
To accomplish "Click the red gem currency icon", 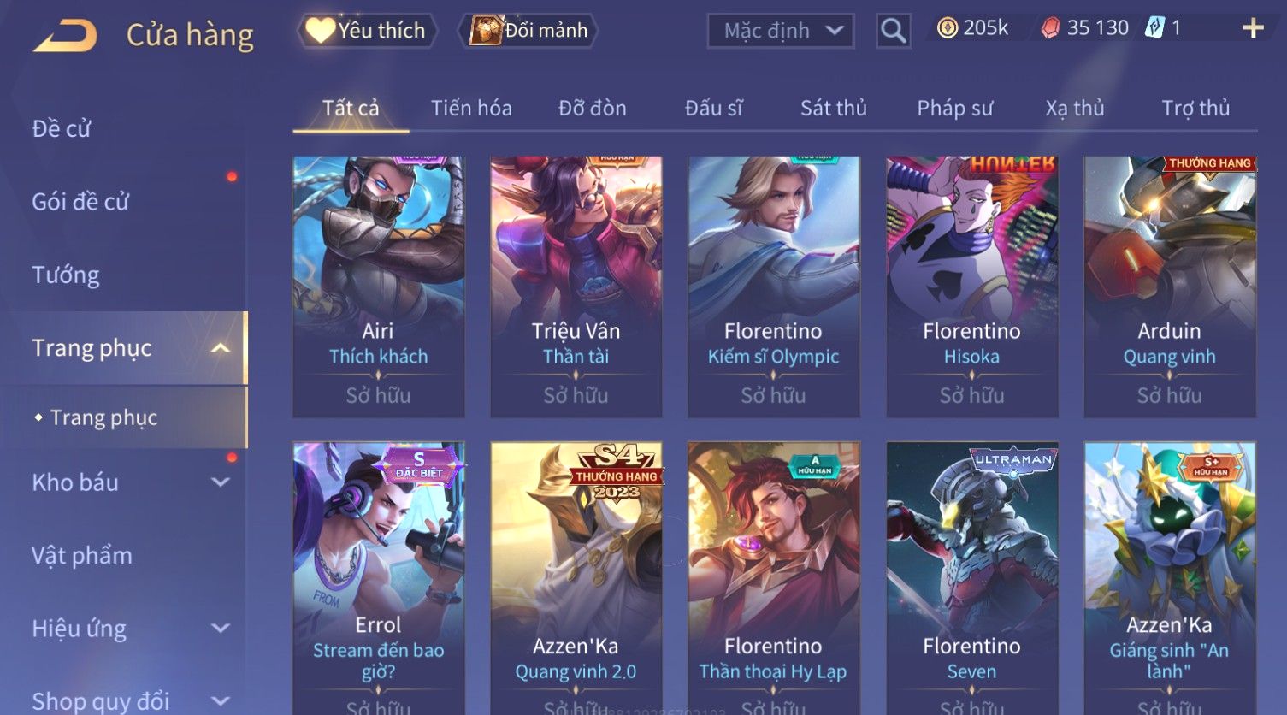I will (x=1050, y=28).
